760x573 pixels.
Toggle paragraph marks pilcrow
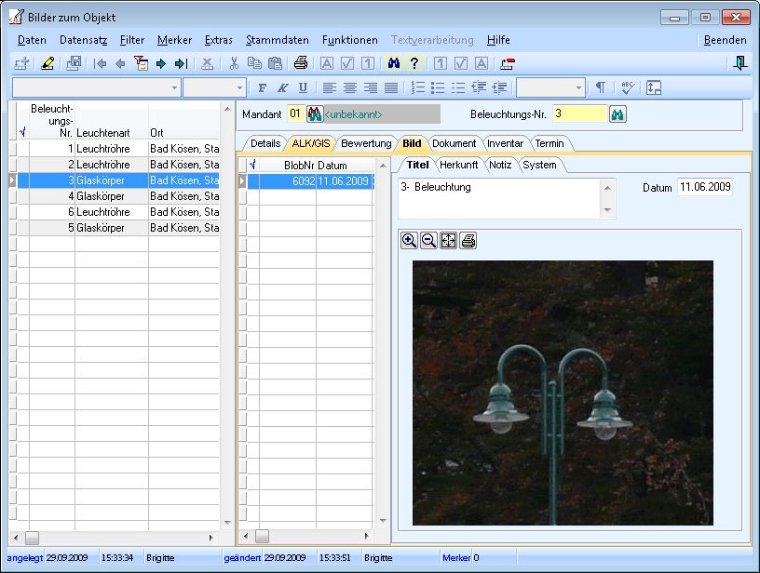point(600,87)
